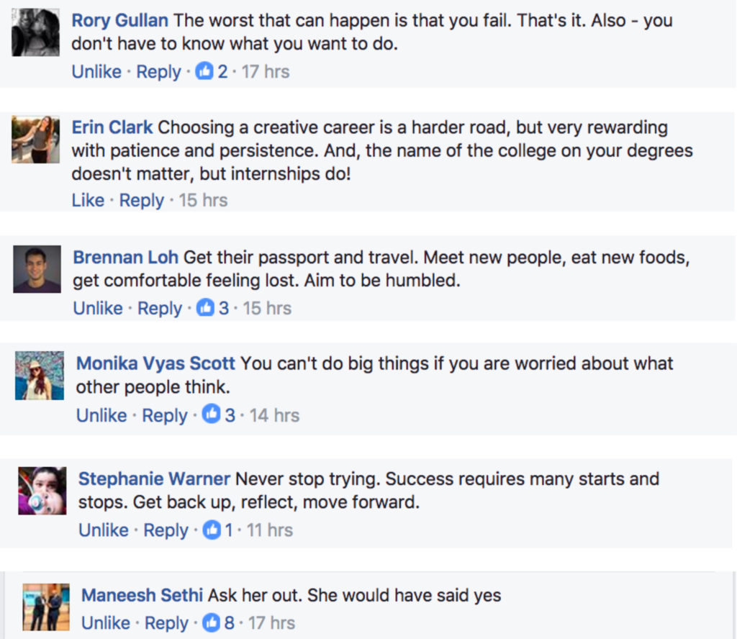
Task: Reply to Monika Vyas Scott's comment
Action: click(164, 415)
